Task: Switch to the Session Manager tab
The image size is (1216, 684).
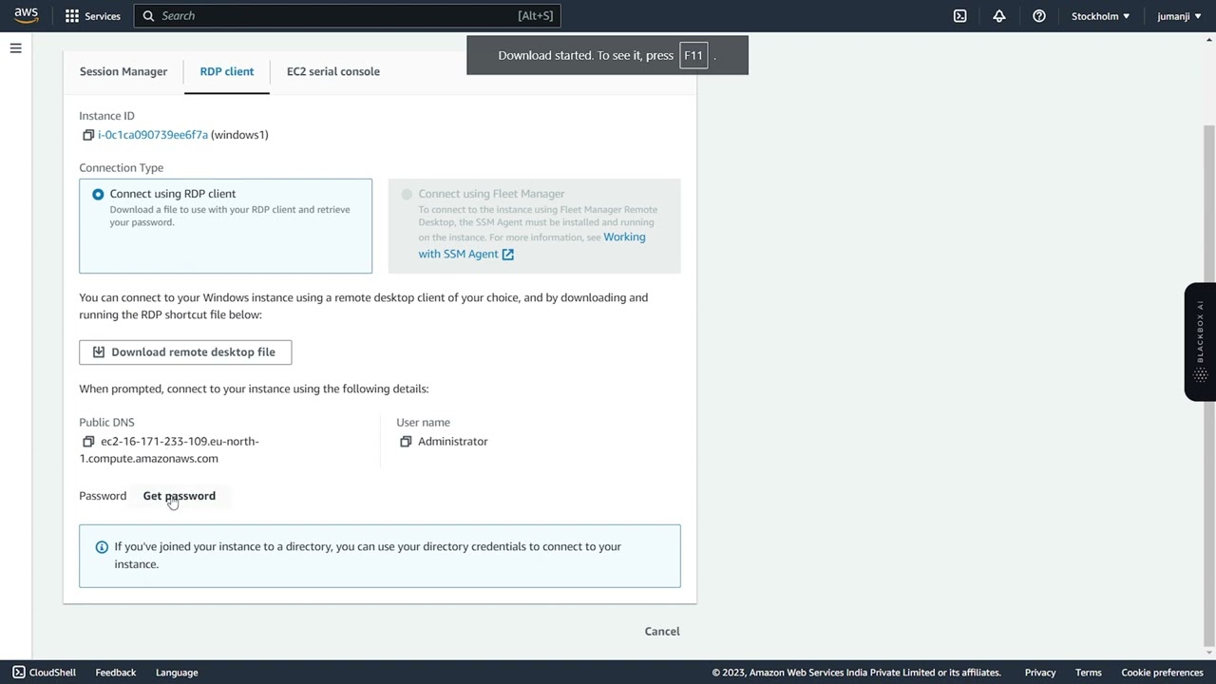Action: [x=123, y=71]
